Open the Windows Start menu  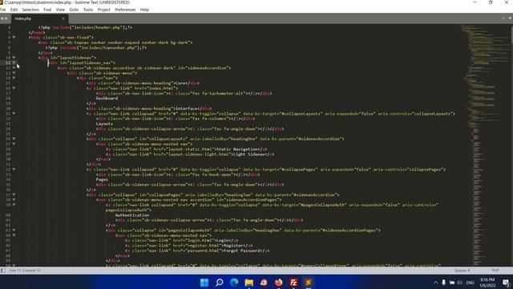(x=204, y=283)
